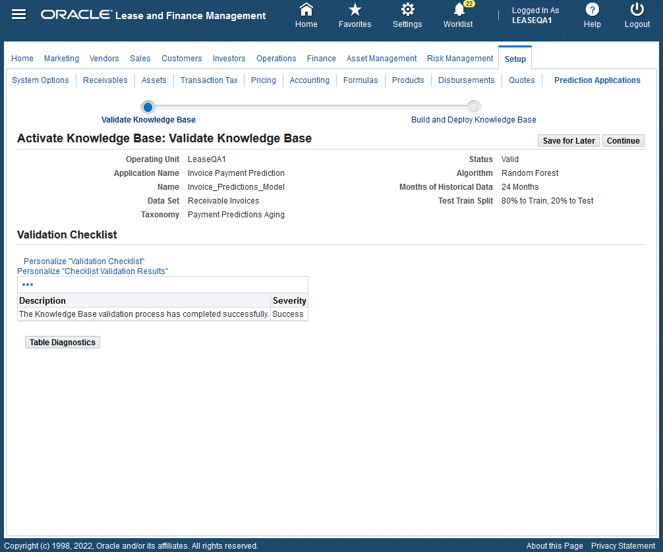Click the 24 Months value

coord(520,187)
